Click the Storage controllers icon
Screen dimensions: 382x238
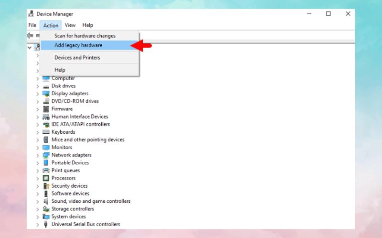(46, 209)
